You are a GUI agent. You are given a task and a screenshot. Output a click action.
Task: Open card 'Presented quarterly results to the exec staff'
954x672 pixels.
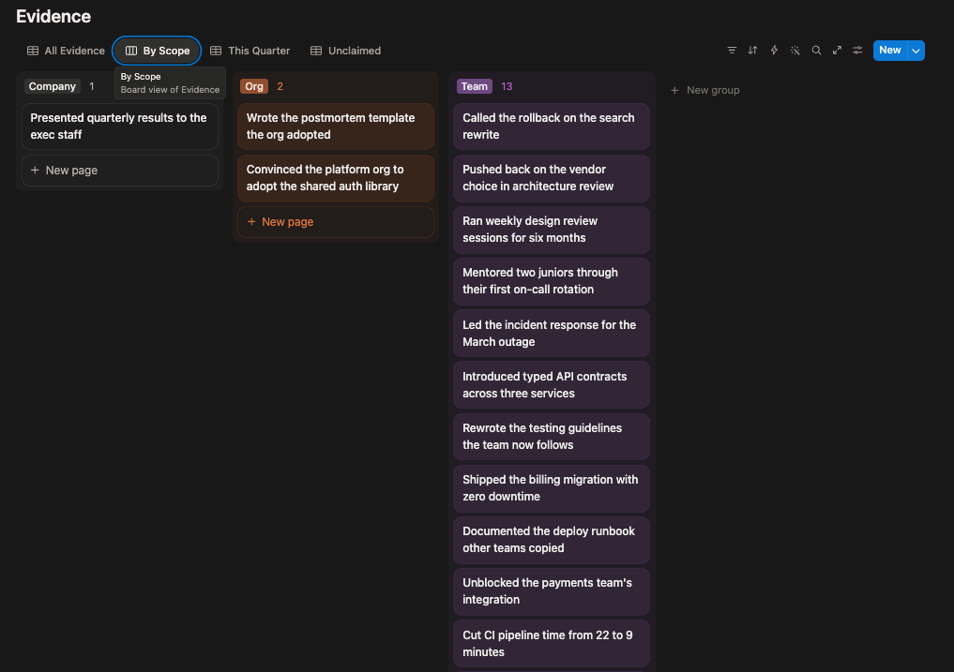click(x=120, y=127)
